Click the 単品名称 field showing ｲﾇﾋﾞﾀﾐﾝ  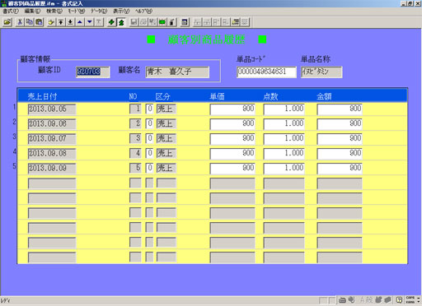click(321, 72)
